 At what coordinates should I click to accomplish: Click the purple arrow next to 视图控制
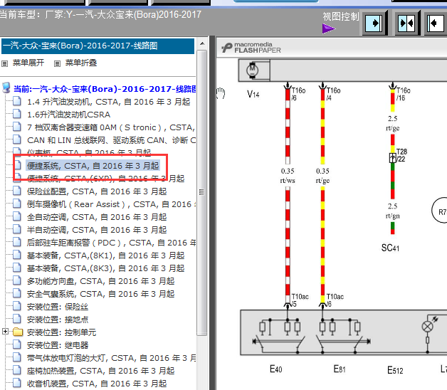(x=329, y=28)
